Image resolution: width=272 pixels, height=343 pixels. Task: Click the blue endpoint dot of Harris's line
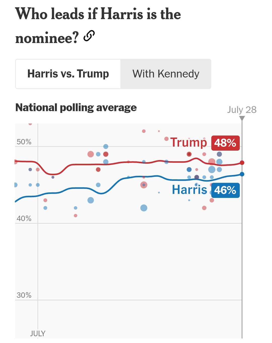point(242,174)
